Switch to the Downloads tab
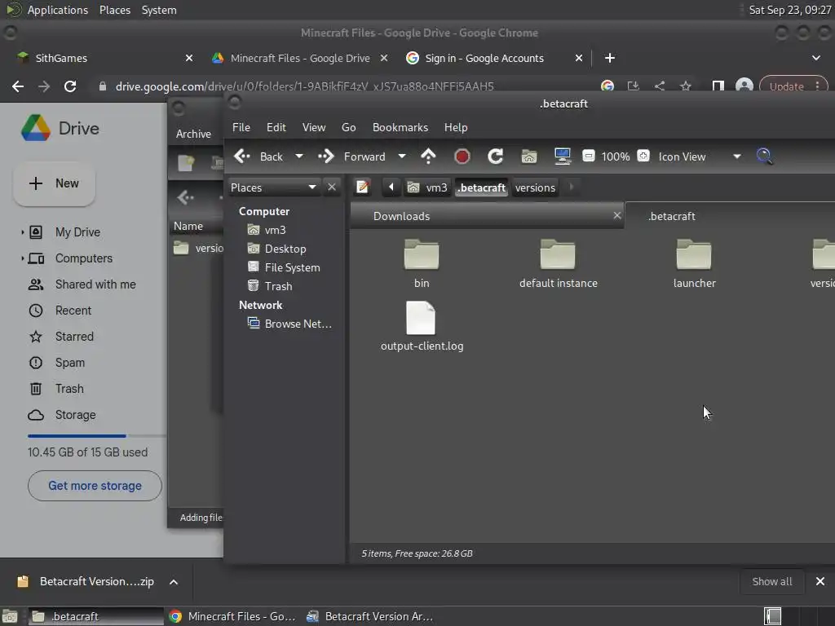Image resolution: width=835 pixels, height=626 pixels. point(401,216)
